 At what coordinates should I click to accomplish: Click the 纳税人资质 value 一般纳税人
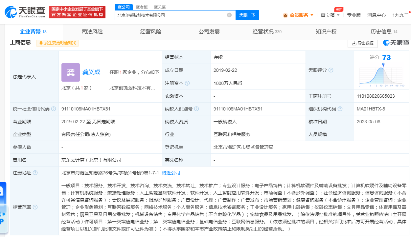[225, 122]
